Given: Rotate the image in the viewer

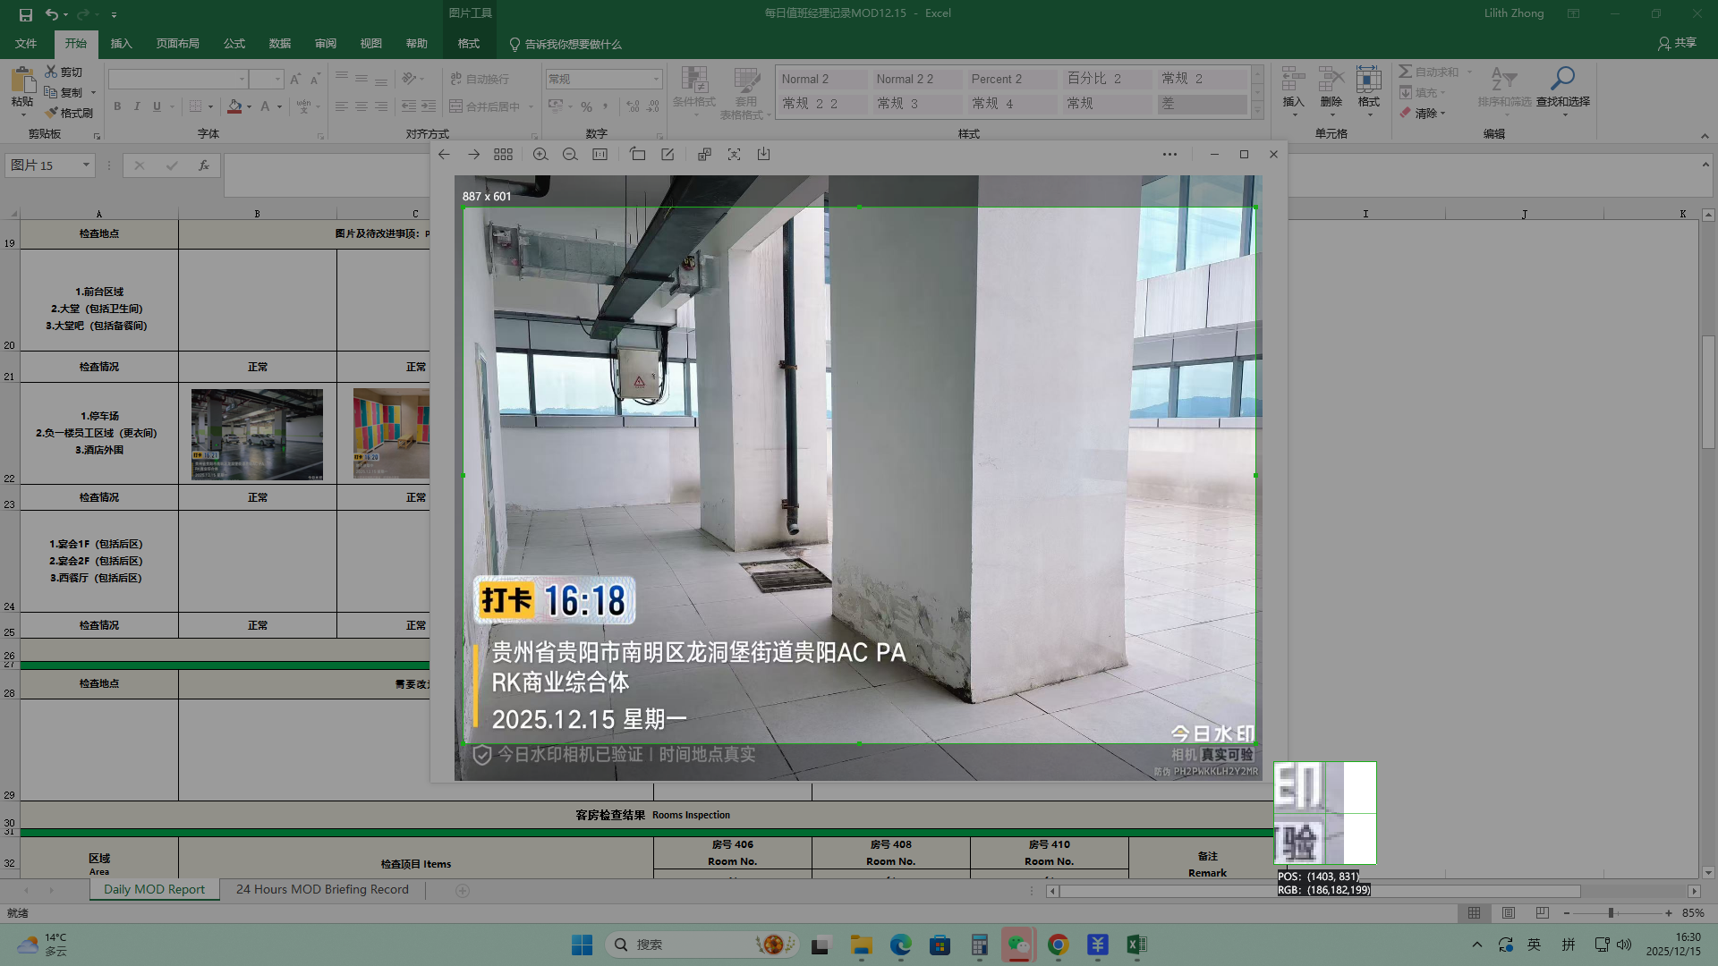Looking at the screenshot, I should pos(637,155).
